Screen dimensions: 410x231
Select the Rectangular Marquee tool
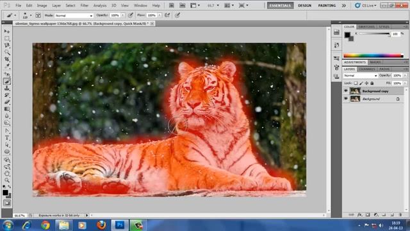(x=7, y=38)
